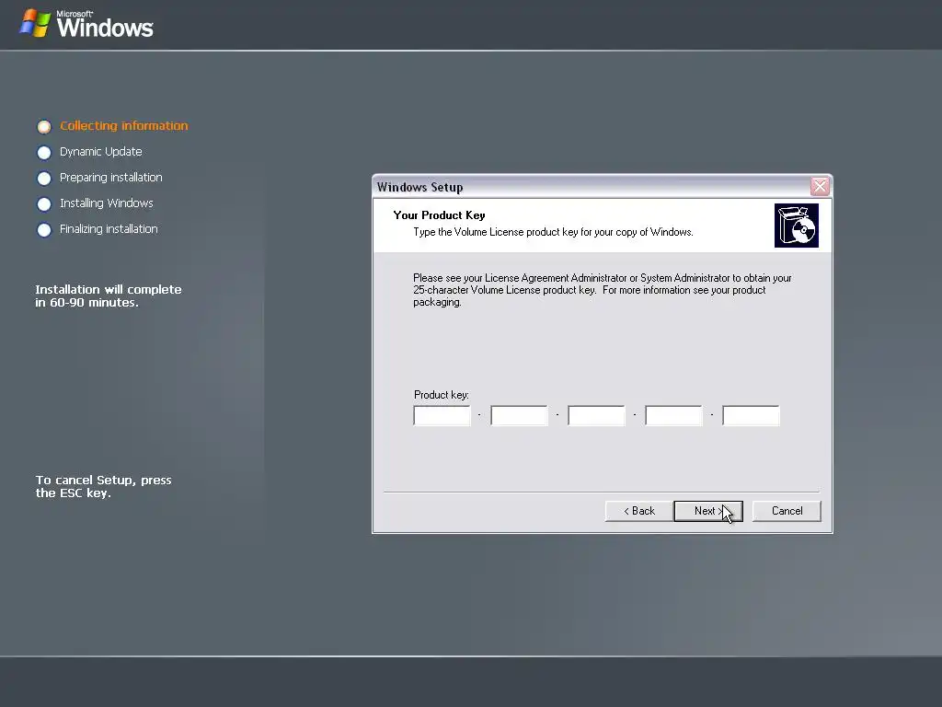Click the 'Windows Setup' title bar text
This screenshot has width=942, height=707.
coord(419,187)
